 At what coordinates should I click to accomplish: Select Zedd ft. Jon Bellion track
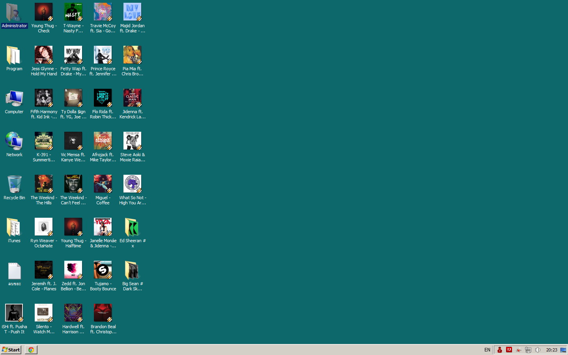click(x=73, y=276)
